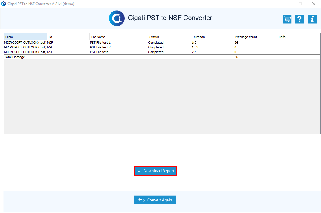Click the Cigati logo in header

pos(117,18)
